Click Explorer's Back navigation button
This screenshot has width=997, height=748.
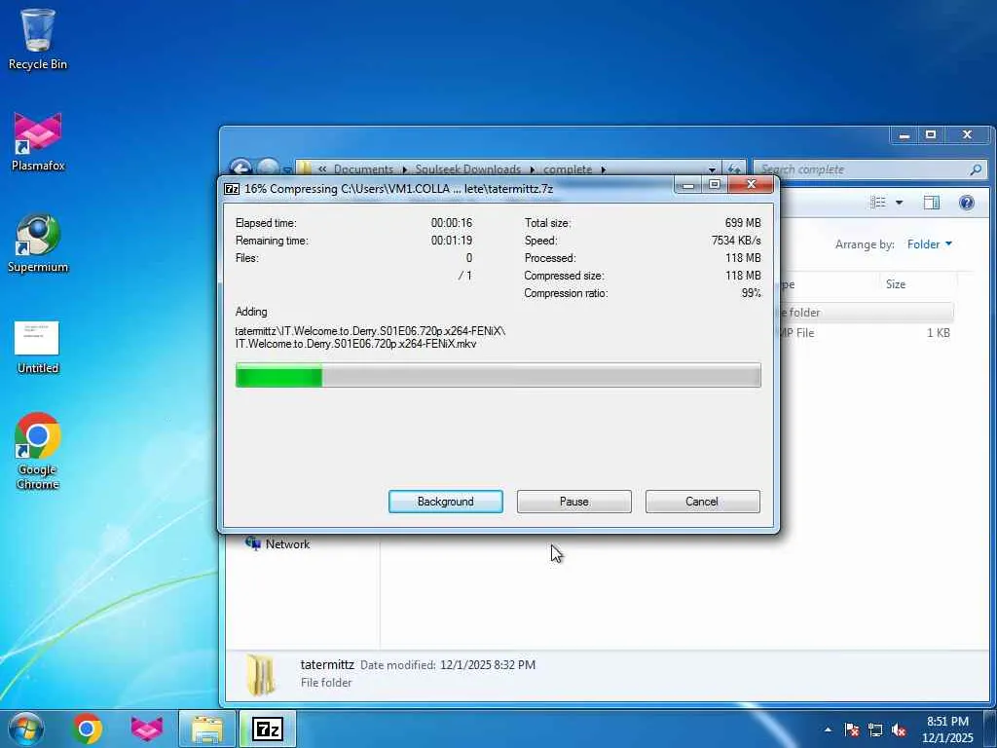tap(240, 168)
